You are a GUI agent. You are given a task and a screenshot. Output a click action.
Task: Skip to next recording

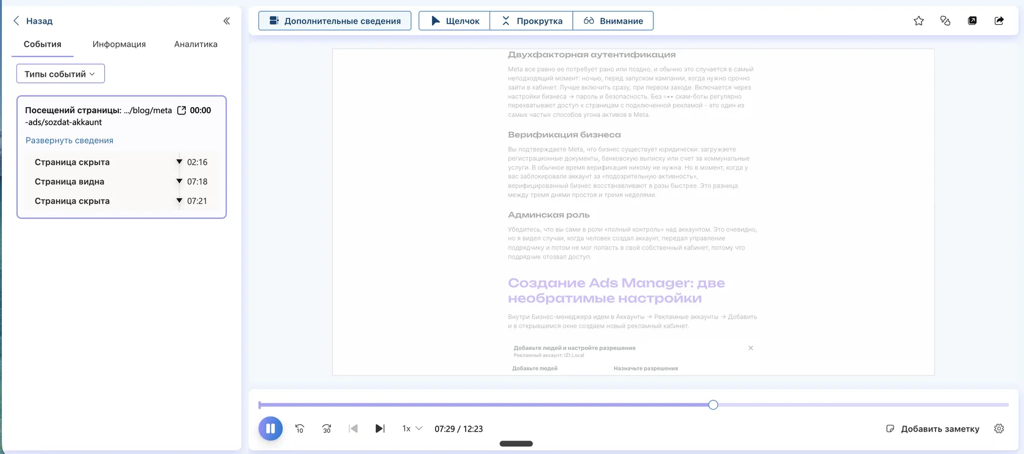pos(380,428)
